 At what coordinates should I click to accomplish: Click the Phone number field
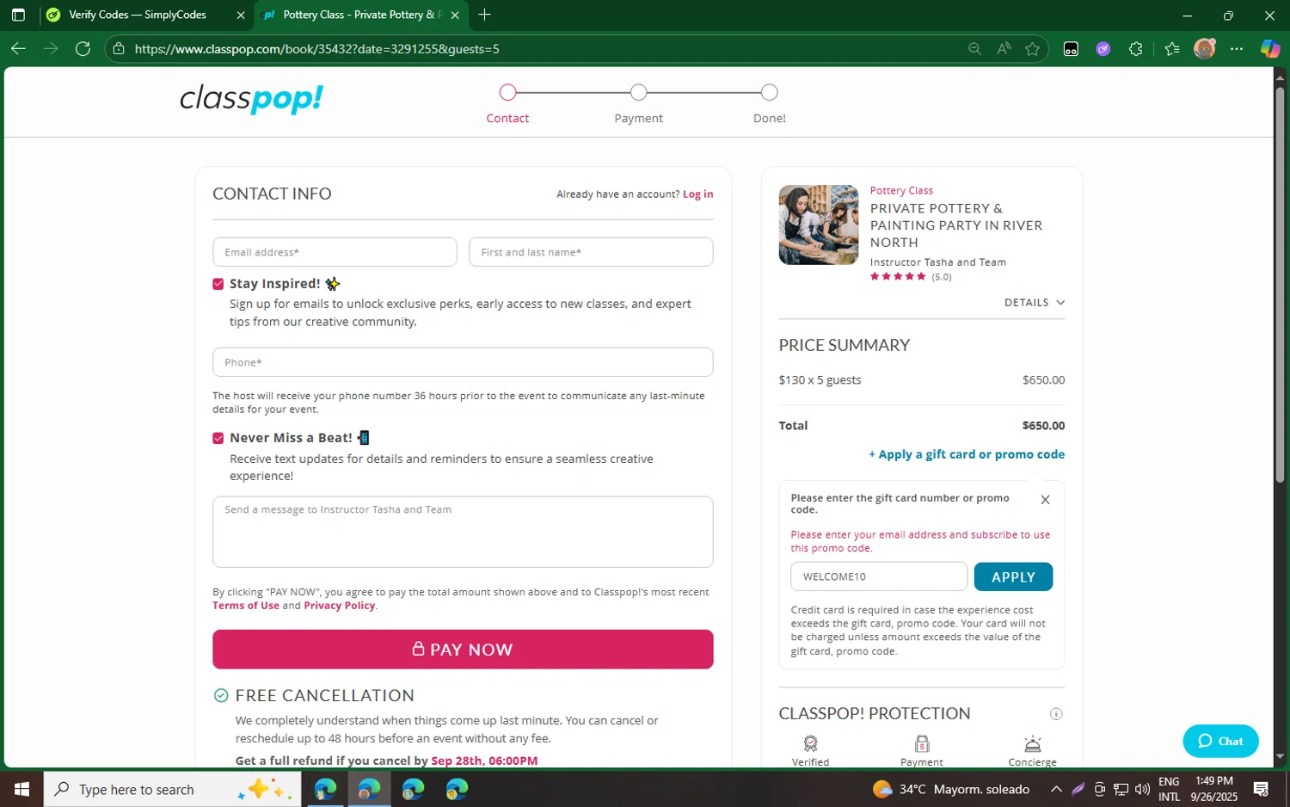click(x=463, y=362)
